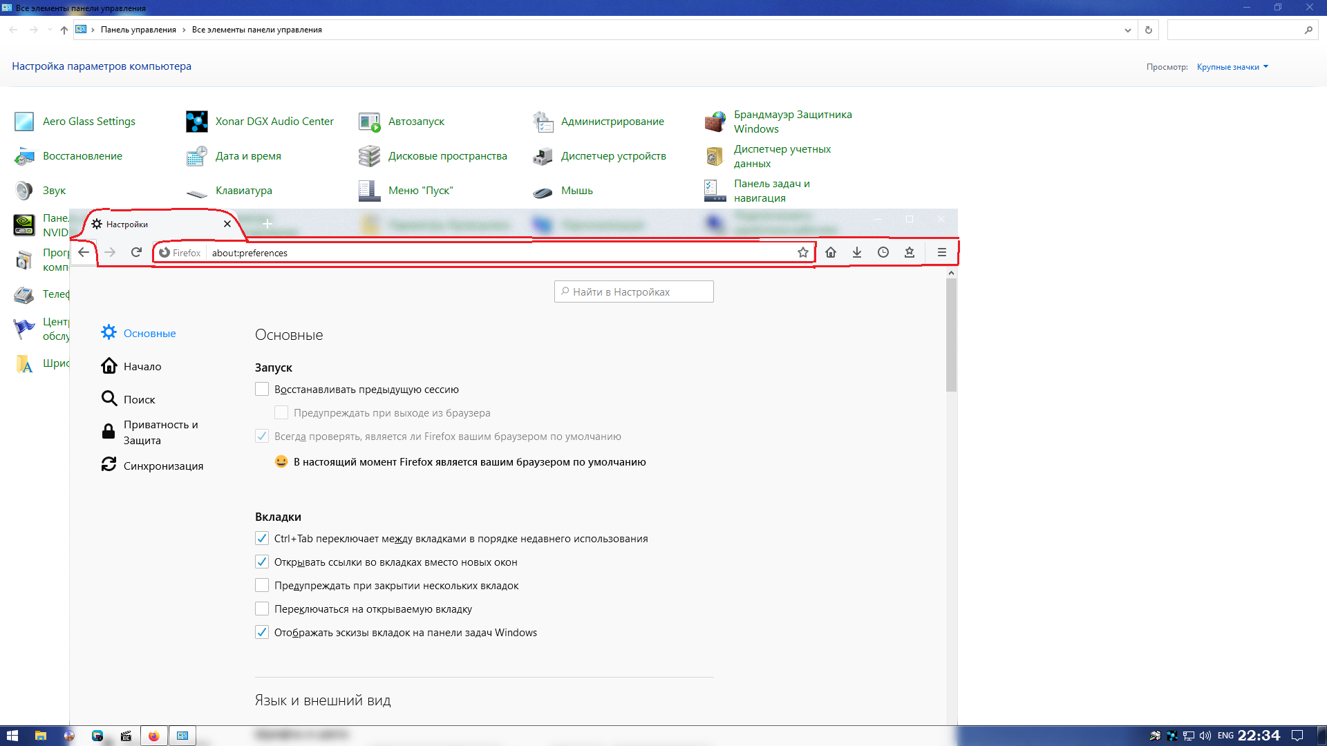Refresh the Control Panel window

pyautogui.click(x=1149, y=30)
